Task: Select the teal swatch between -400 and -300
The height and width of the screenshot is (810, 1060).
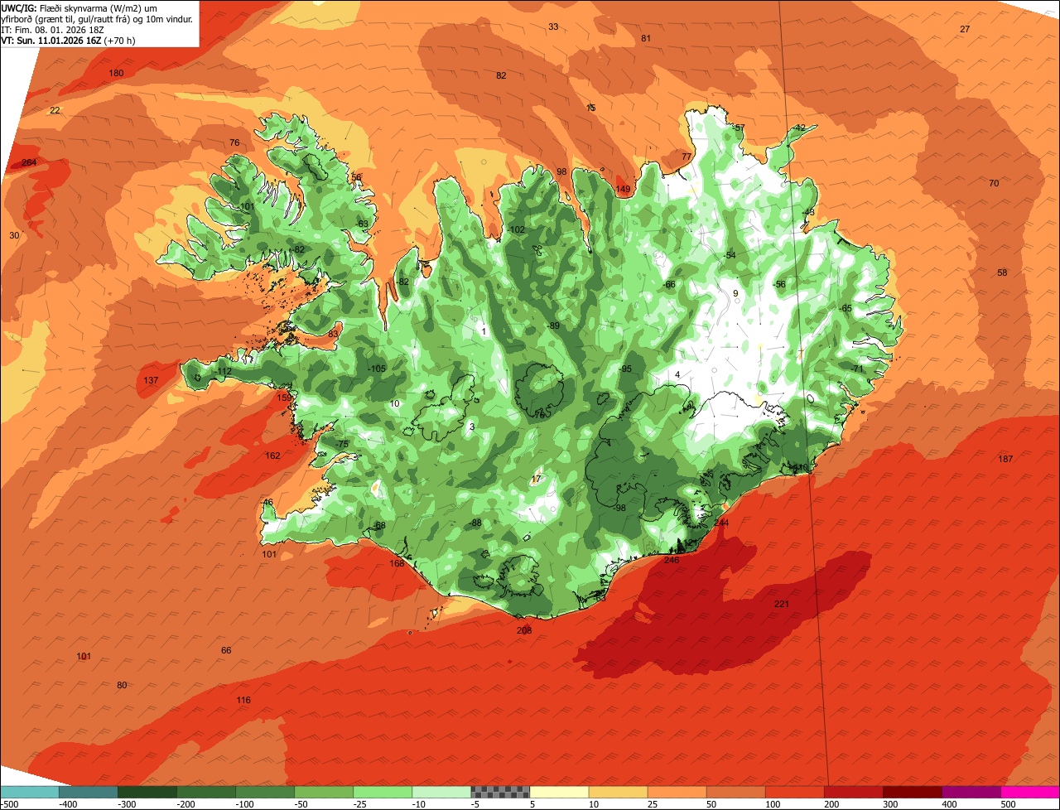Action: (88, 792)
